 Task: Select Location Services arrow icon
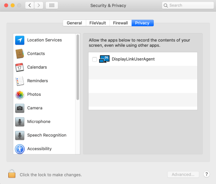point(20,40)
